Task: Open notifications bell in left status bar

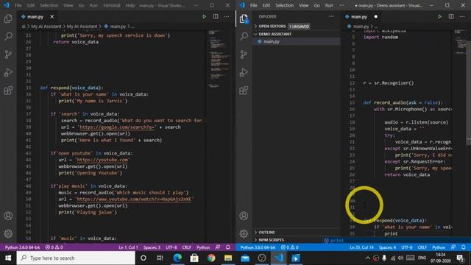Action: tap(227, 247)
